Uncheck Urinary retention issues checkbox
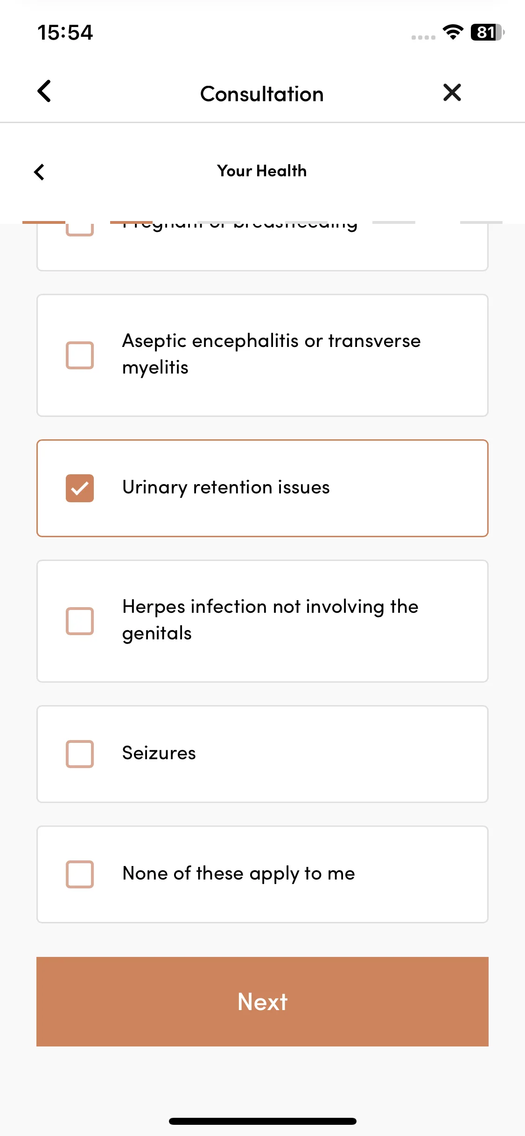This screenshot has width=525, height=1136. tap(80, 488)
